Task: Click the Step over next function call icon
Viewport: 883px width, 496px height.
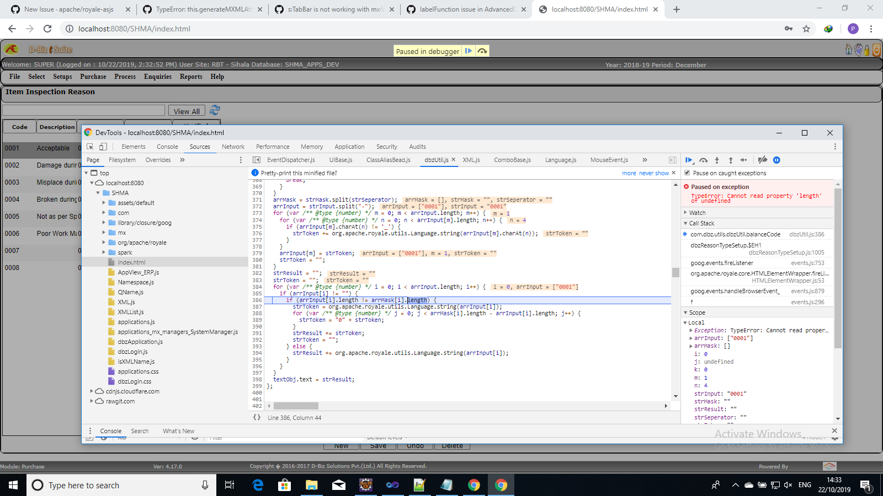Action: [704, 160]
